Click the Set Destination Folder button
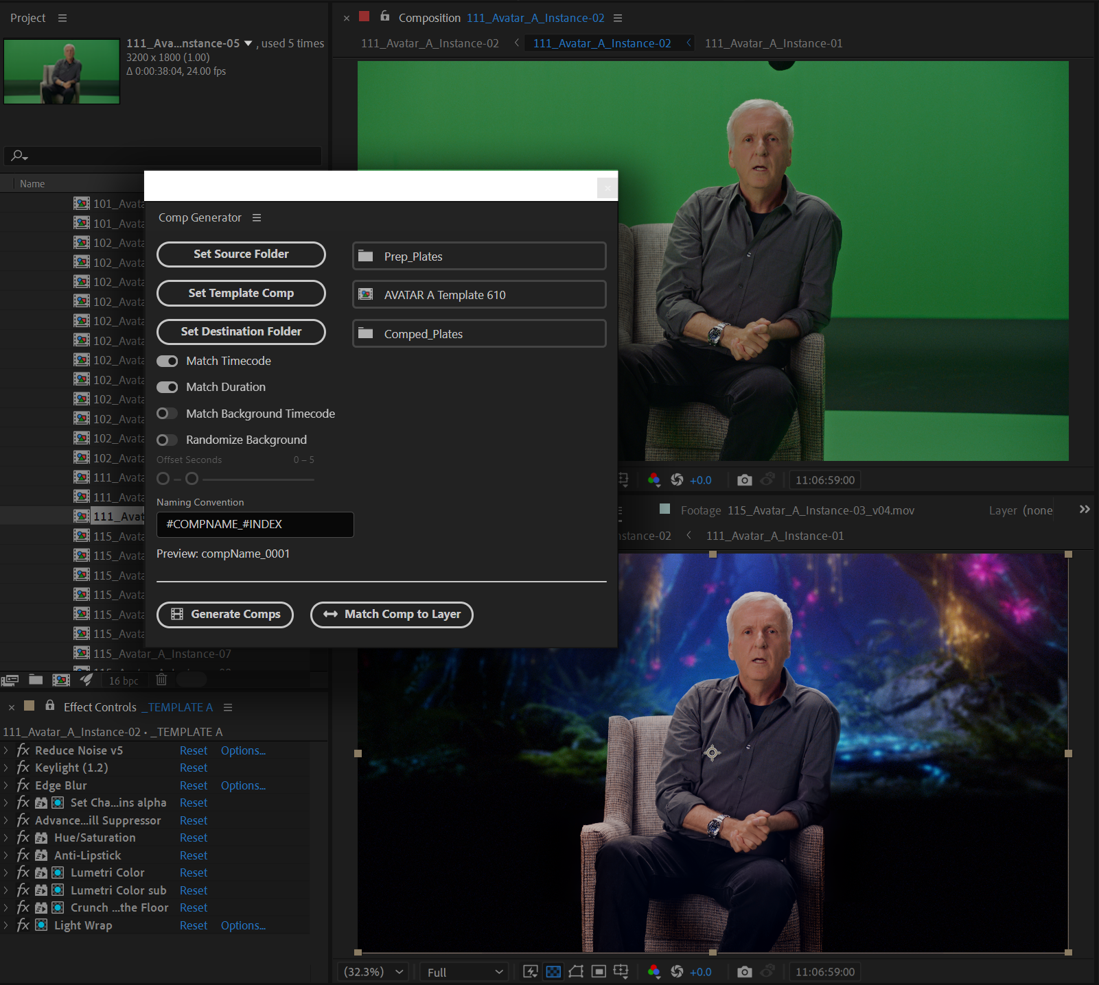The width and height of the screenshot is (1099, 985). click(x=240, y=331)
